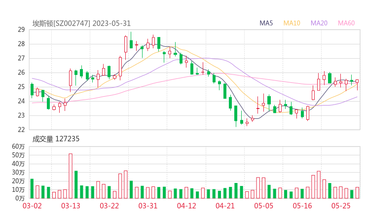
Task: Click the volume axis label 0万
Action: pos(20,198)
